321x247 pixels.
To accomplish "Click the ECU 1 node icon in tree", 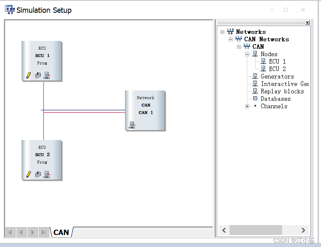I will pos(263,61).
